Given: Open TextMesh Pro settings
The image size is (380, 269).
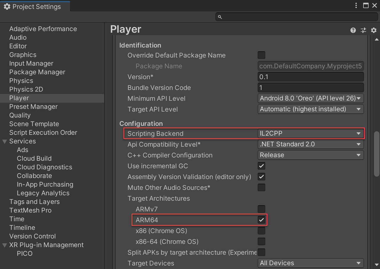Looking at the screenshot, I should click(x=30, y=210).
